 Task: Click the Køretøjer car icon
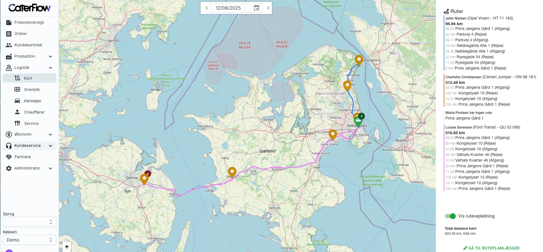pyautogui.click(x=17, y=101)
